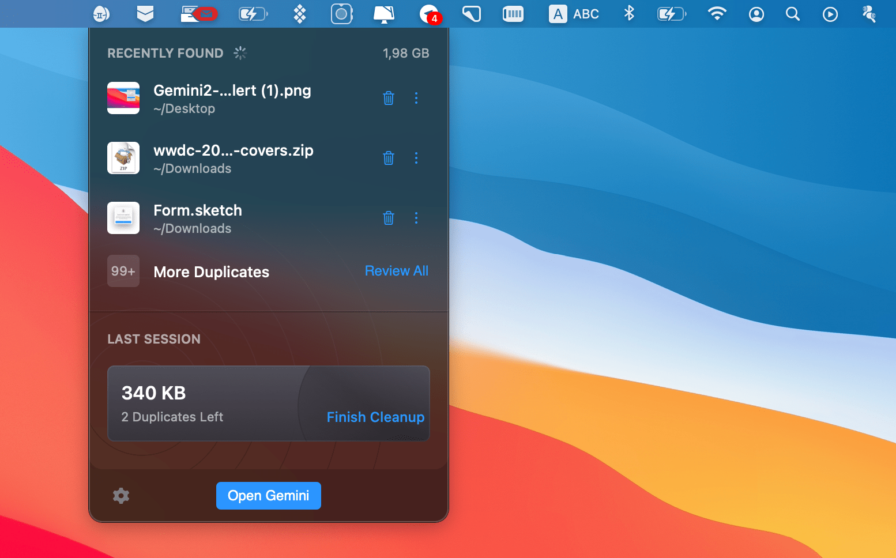Open Spotlight search magnifier
The width and height of the screenshot is (896, 558).
coord(793,14)
